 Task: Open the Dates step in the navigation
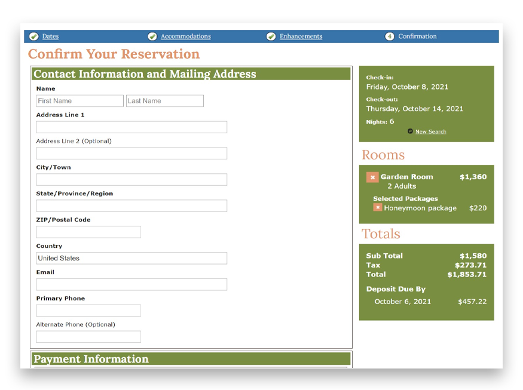(x=50, y=36)
